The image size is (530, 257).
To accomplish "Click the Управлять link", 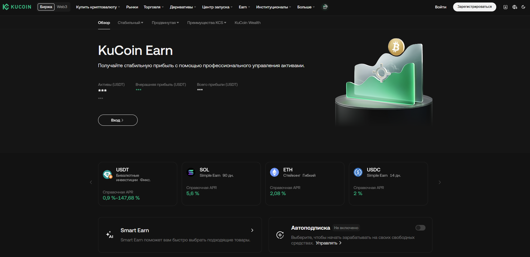I will pos(329,243).
